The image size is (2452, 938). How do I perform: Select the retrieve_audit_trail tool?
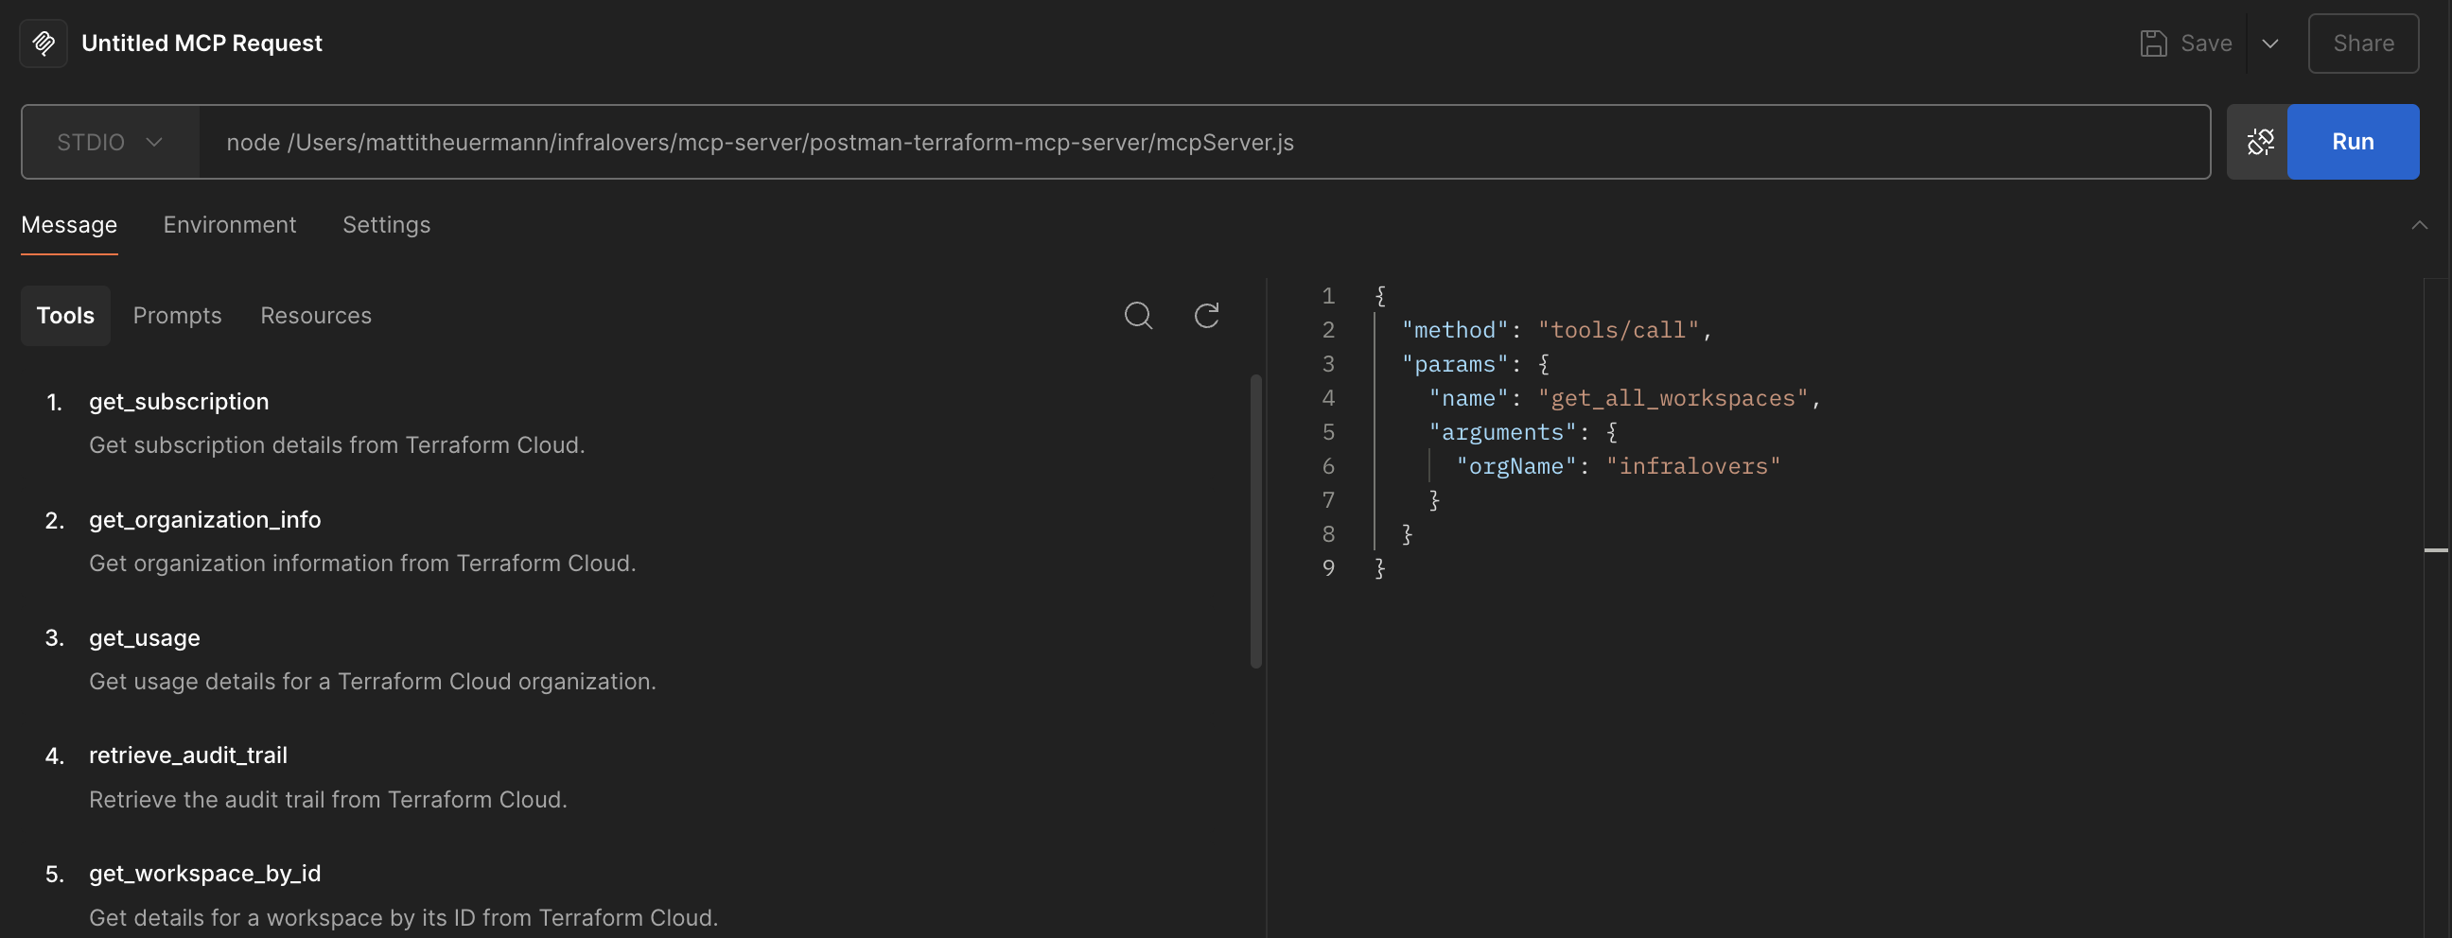point(187,756)
